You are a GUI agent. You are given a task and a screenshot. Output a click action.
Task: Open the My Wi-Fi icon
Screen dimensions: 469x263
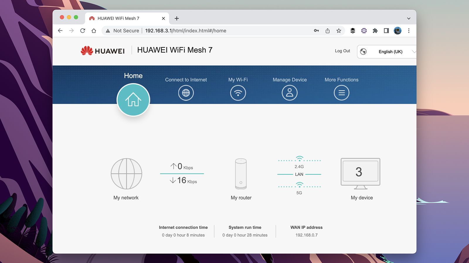(x=238, y=93)
